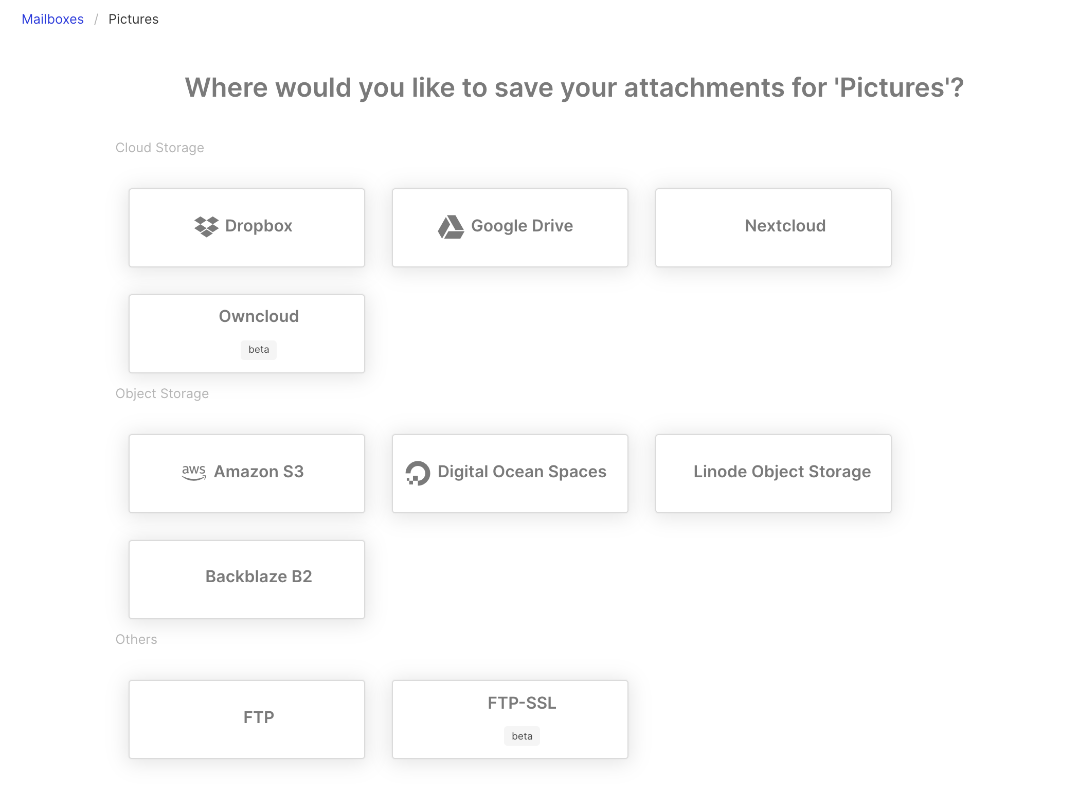Click the page heading about saving attachments

[574, 87]
